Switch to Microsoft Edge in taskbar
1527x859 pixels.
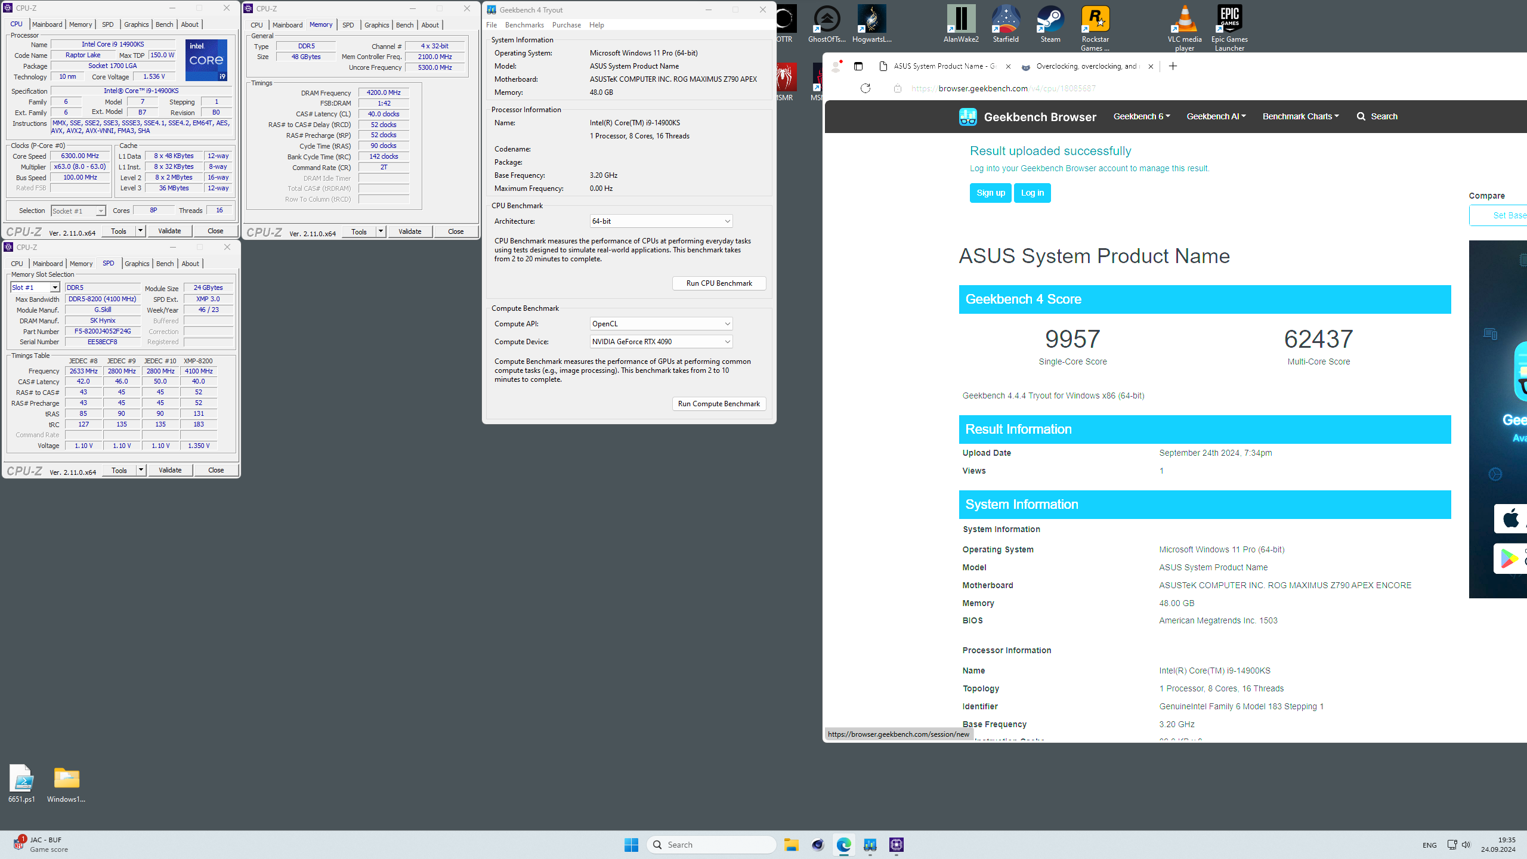[844, 845]
